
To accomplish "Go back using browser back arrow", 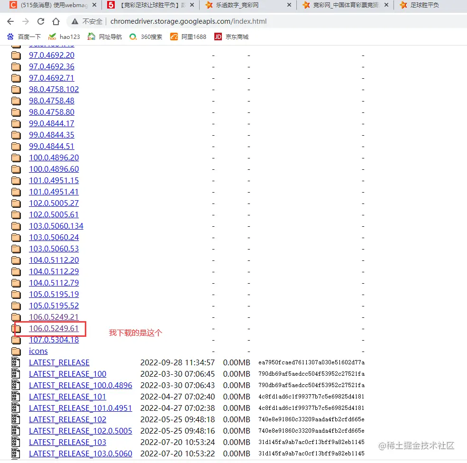I will (10, 21).
